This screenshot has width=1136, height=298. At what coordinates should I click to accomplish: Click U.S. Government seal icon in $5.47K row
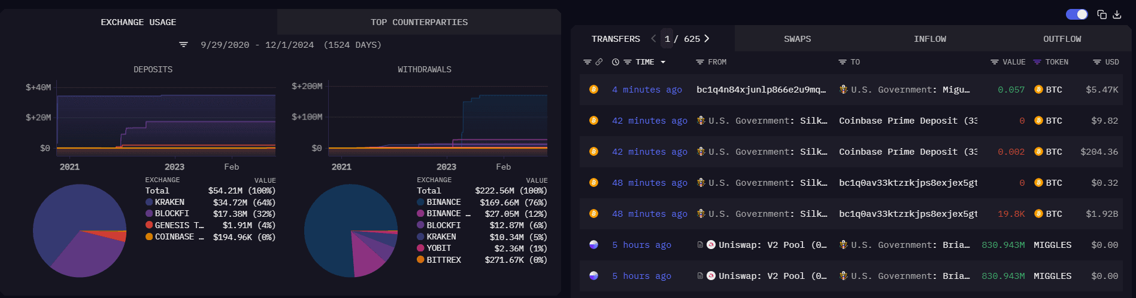(844, 90)
